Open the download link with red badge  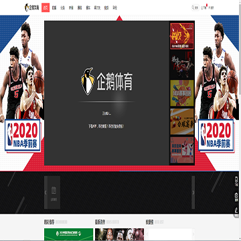point(204,7)
